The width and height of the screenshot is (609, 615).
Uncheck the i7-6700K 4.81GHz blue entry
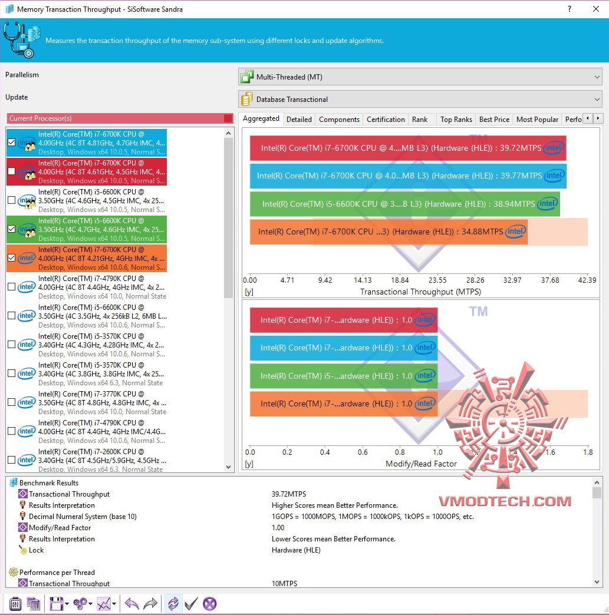pyautogui.click(x=11, y=143)
